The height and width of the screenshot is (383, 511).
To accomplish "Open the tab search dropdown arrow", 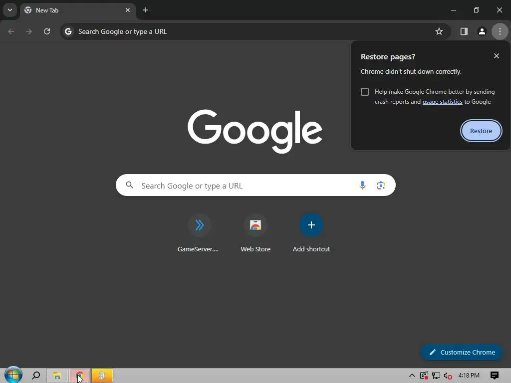I will click(x=10, y=10).
